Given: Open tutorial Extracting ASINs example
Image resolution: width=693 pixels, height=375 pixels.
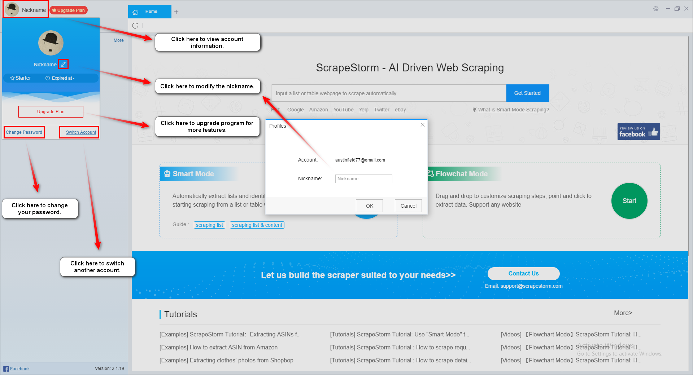Looking at the screenshot, I should 230,335.
